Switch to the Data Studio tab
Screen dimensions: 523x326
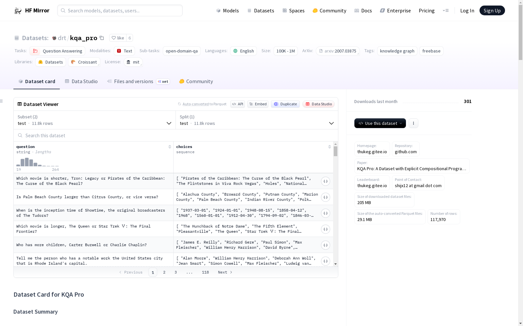(x=81, y=81)
